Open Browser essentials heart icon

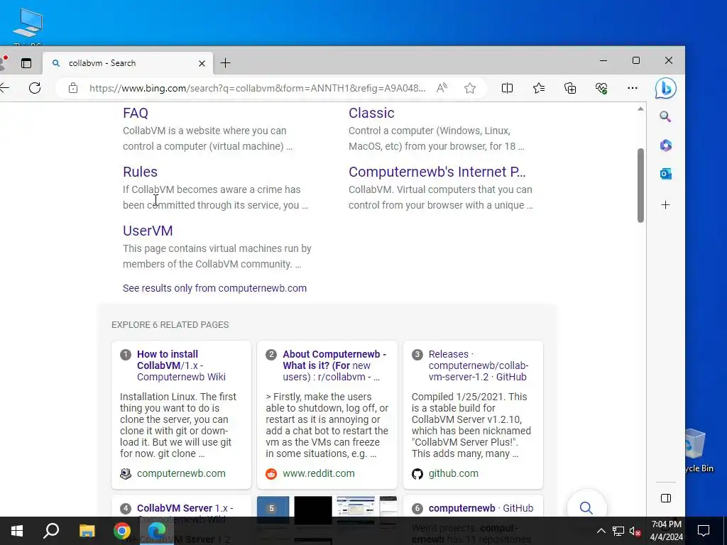pos(601,88)
